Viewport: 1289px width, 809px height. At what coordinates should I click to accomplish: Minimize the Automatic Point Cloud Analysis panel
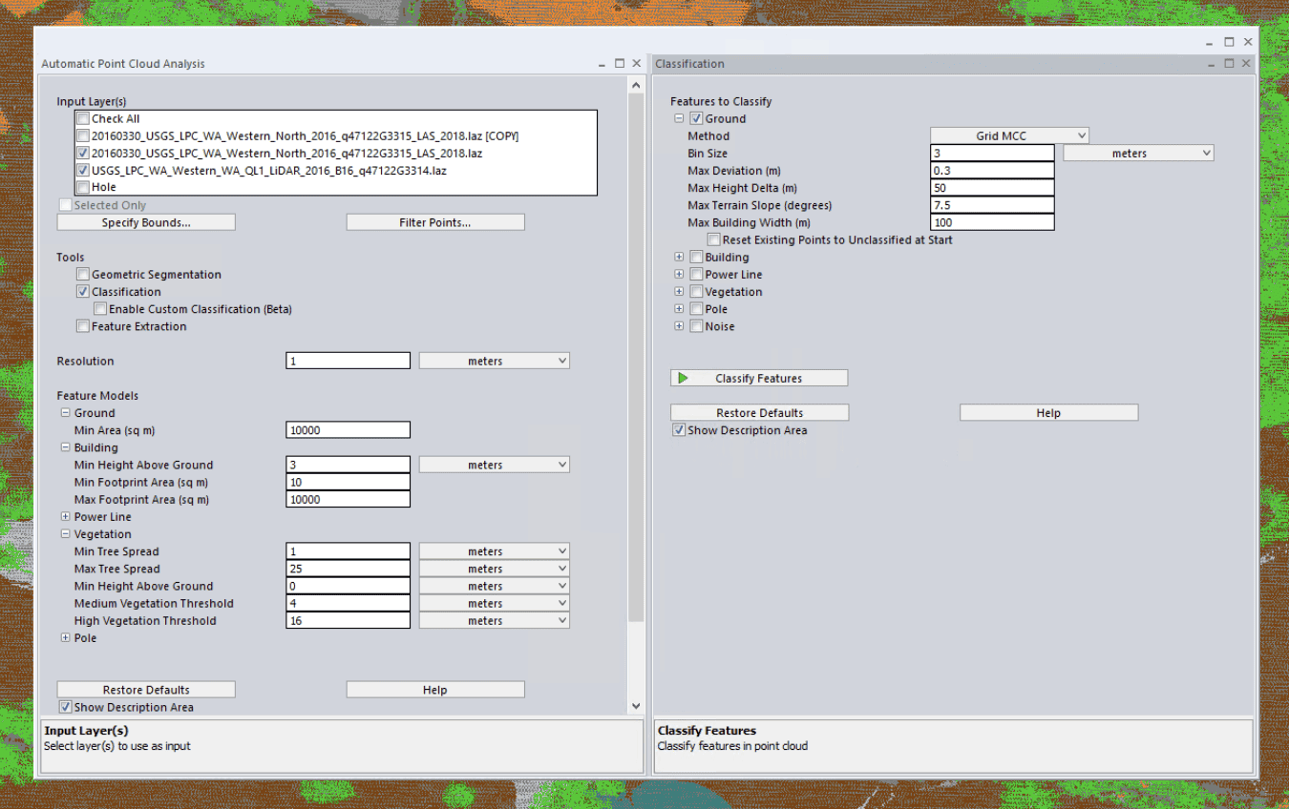[x=602, y=64]
